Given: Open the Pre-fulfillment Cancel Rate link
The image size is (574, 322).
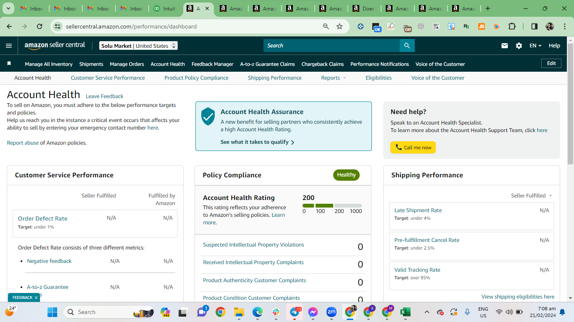Looking at the screenshot, I should (x=427, y=240).
